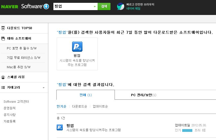The width and height of the screenshot is (216, 140).
Task: Click the 프리 license label
Action: (197, 130)
